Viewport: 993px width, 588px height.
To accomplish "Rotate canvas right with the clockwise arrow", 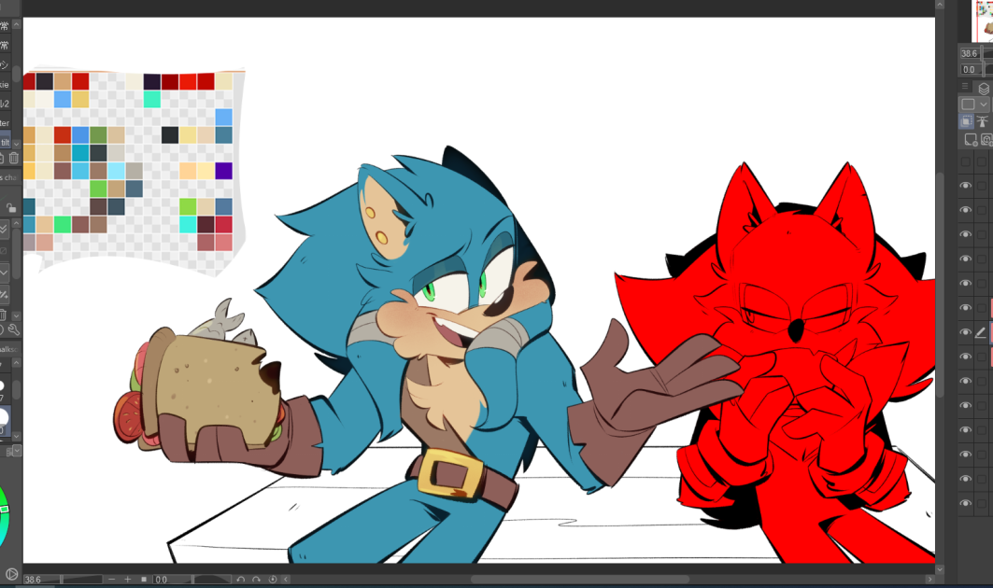I will click(x=257, y=580).
